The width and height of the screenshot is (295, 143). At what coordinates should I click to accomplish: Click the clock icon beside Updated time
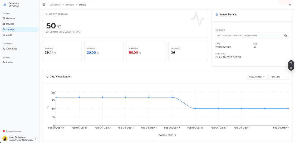pyautogui.click(x=47, y=32)
